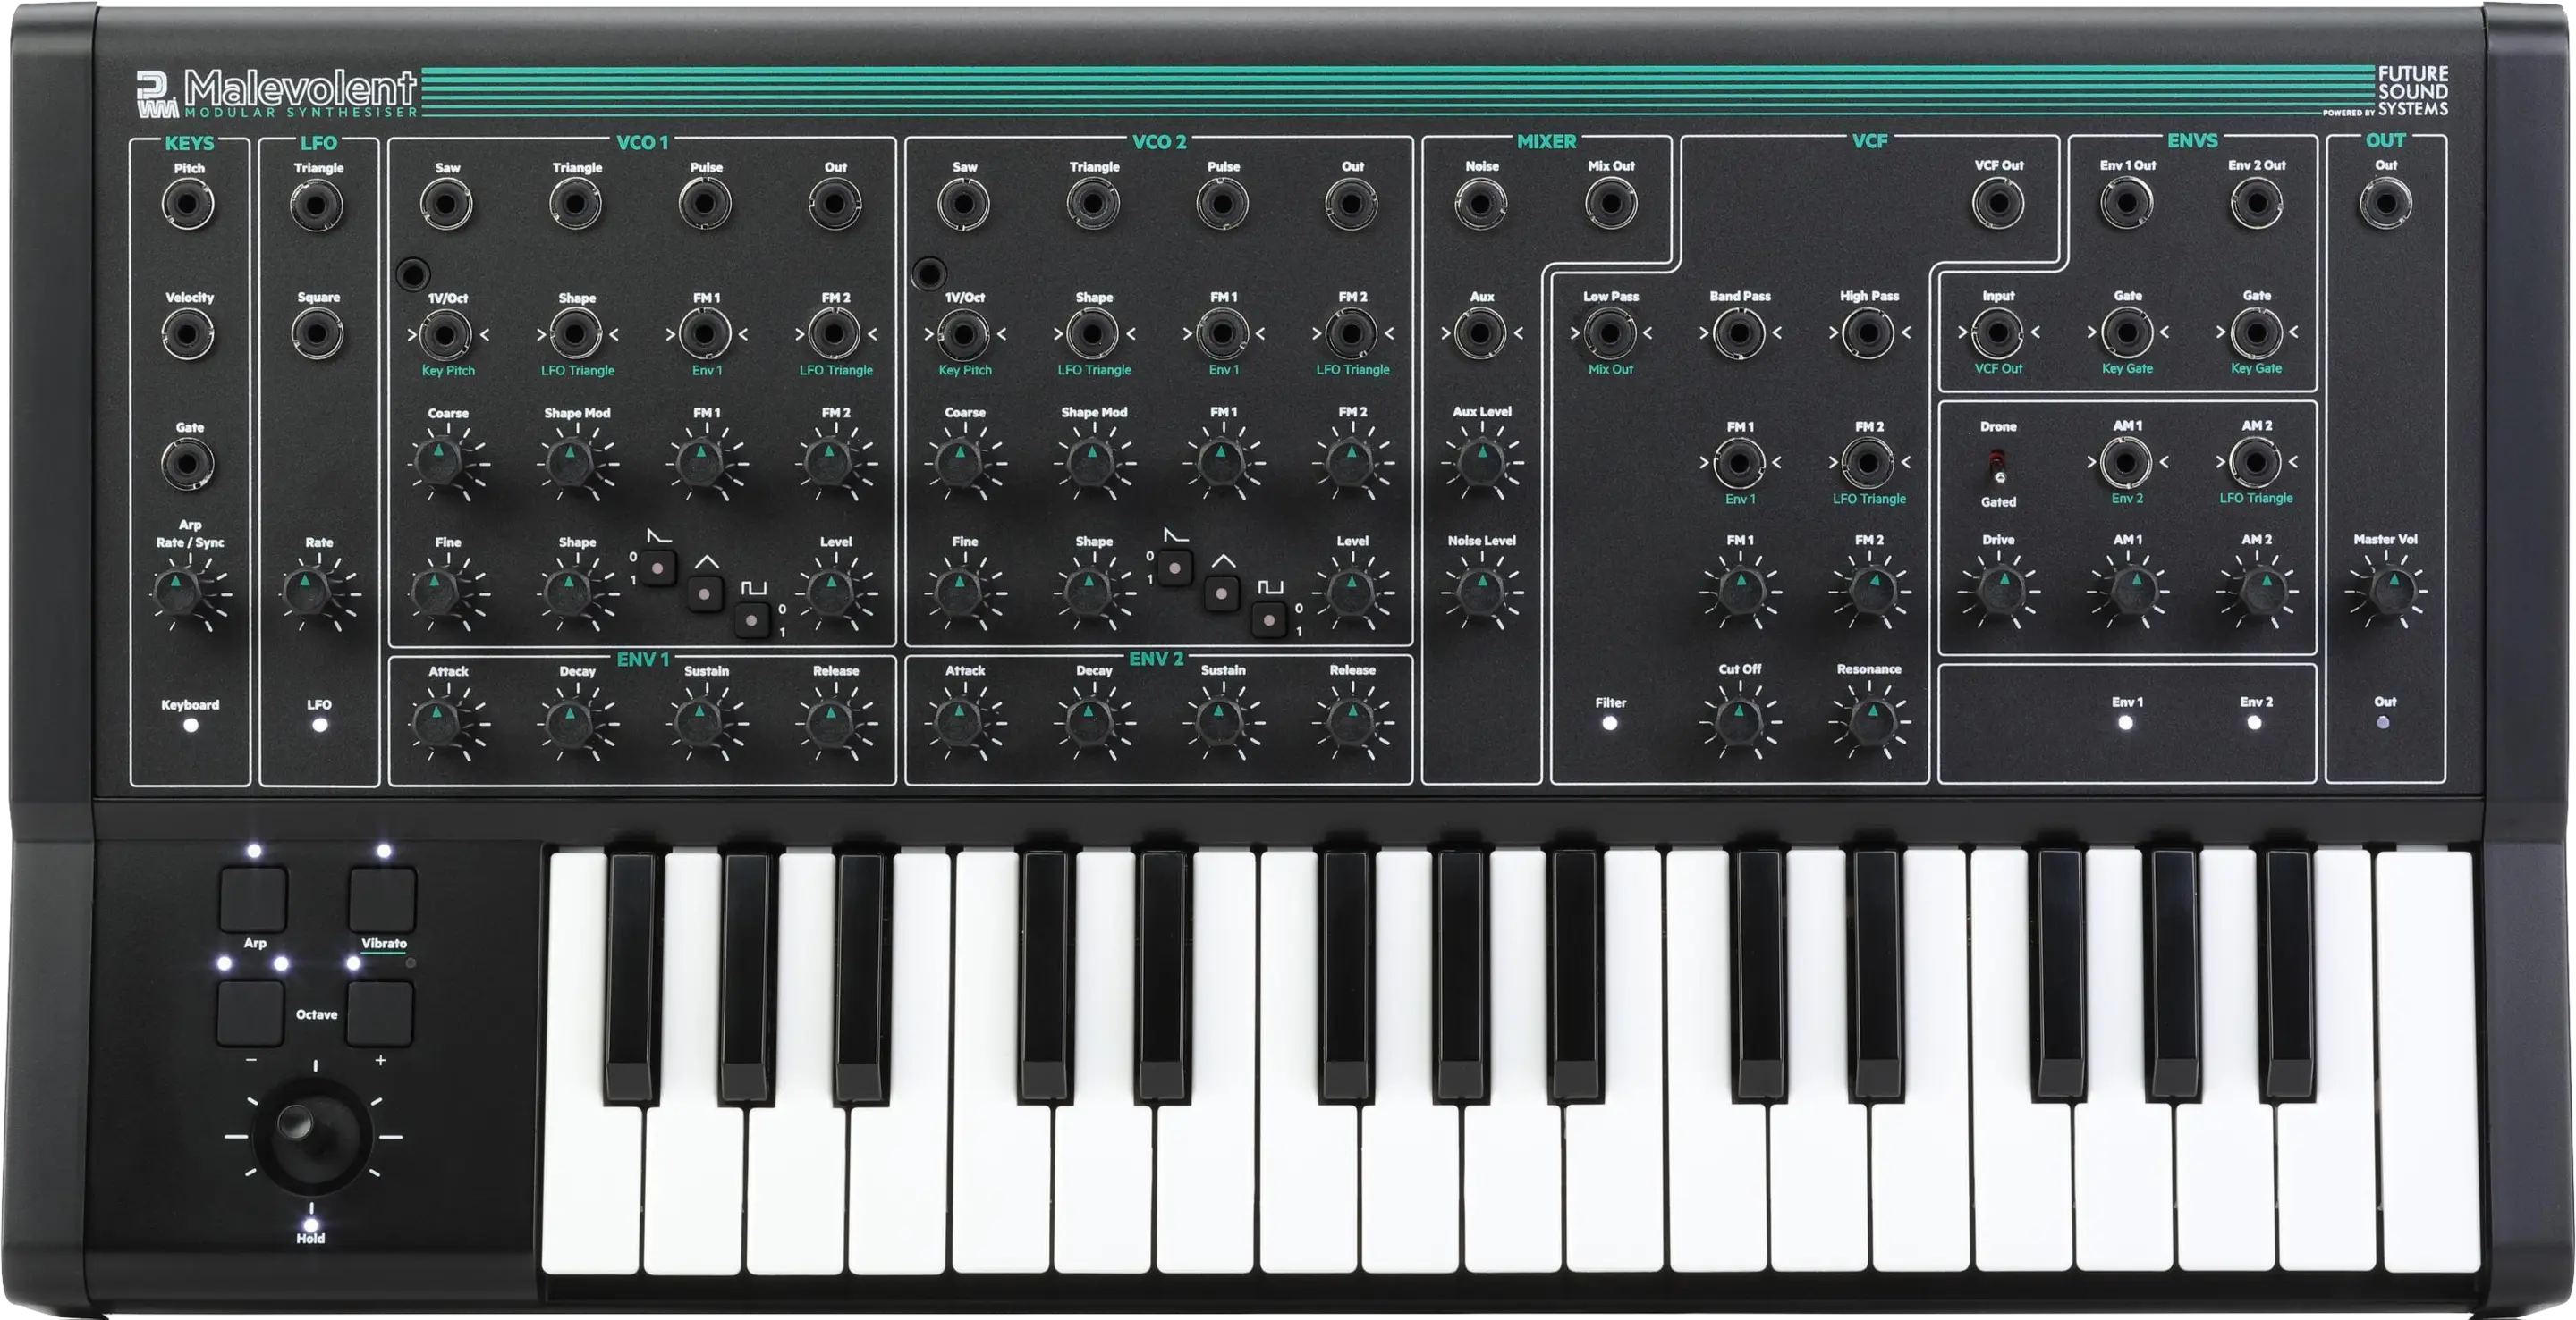
Task: Select the VCO 2 Triangle output jack
Action: coord(1092,204)
